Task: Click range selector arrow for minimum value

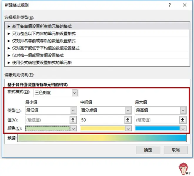Action: [73, 120]
